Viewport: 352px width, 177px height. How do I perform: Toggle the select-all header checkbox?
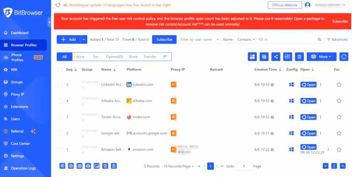tap(60, 70)
